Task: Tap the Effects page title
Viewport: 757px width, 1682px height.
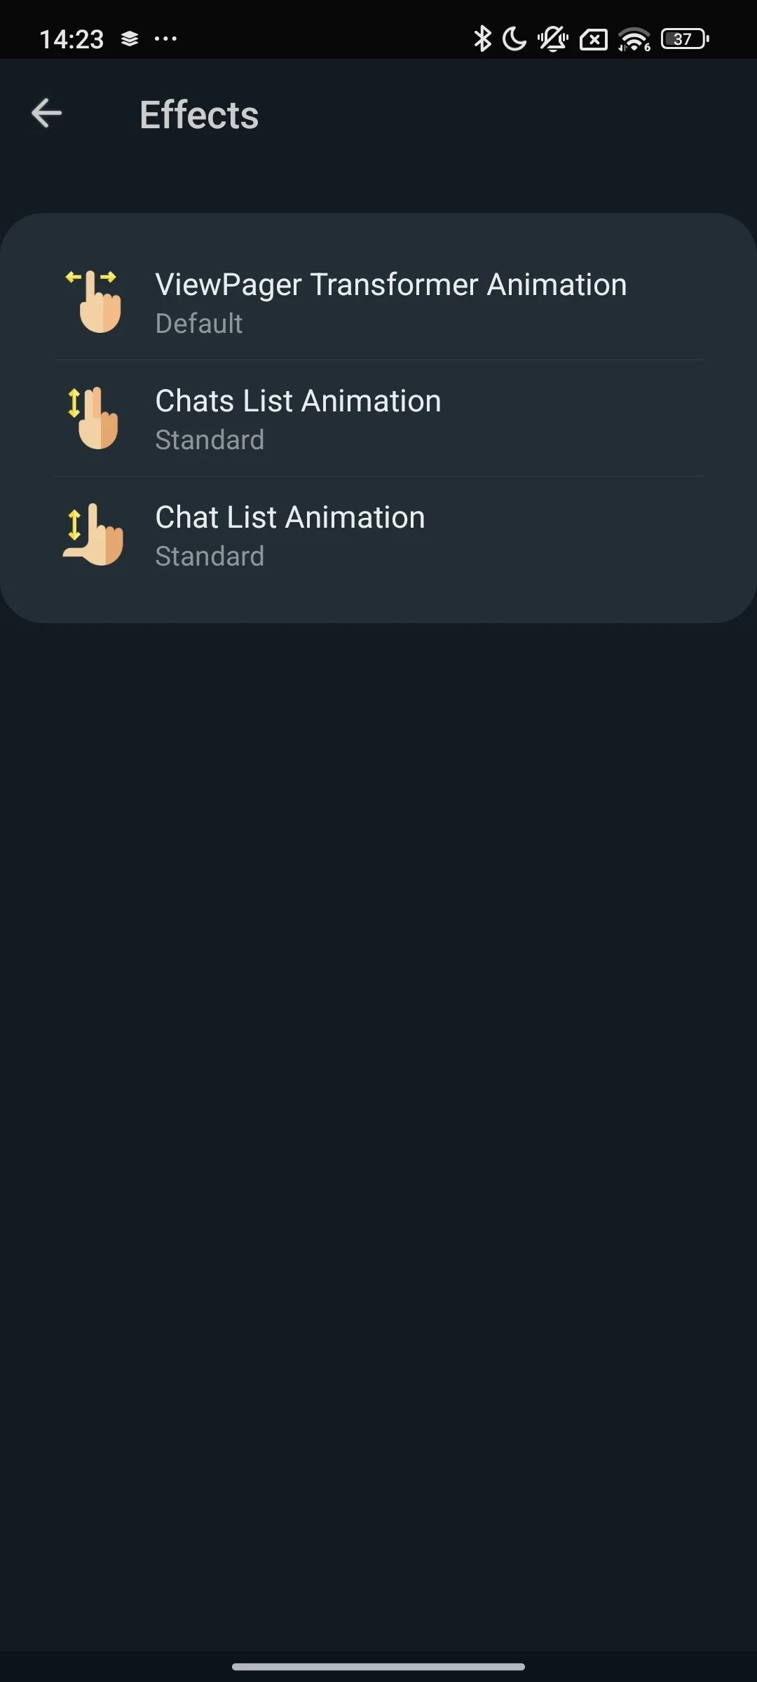Action: (199, 115)
